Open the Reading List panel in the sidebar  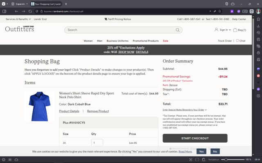click(x=258, y=59)
